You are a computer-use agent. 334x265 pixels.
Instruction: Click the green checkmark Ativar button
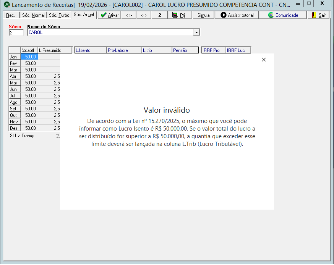[104, 15]
